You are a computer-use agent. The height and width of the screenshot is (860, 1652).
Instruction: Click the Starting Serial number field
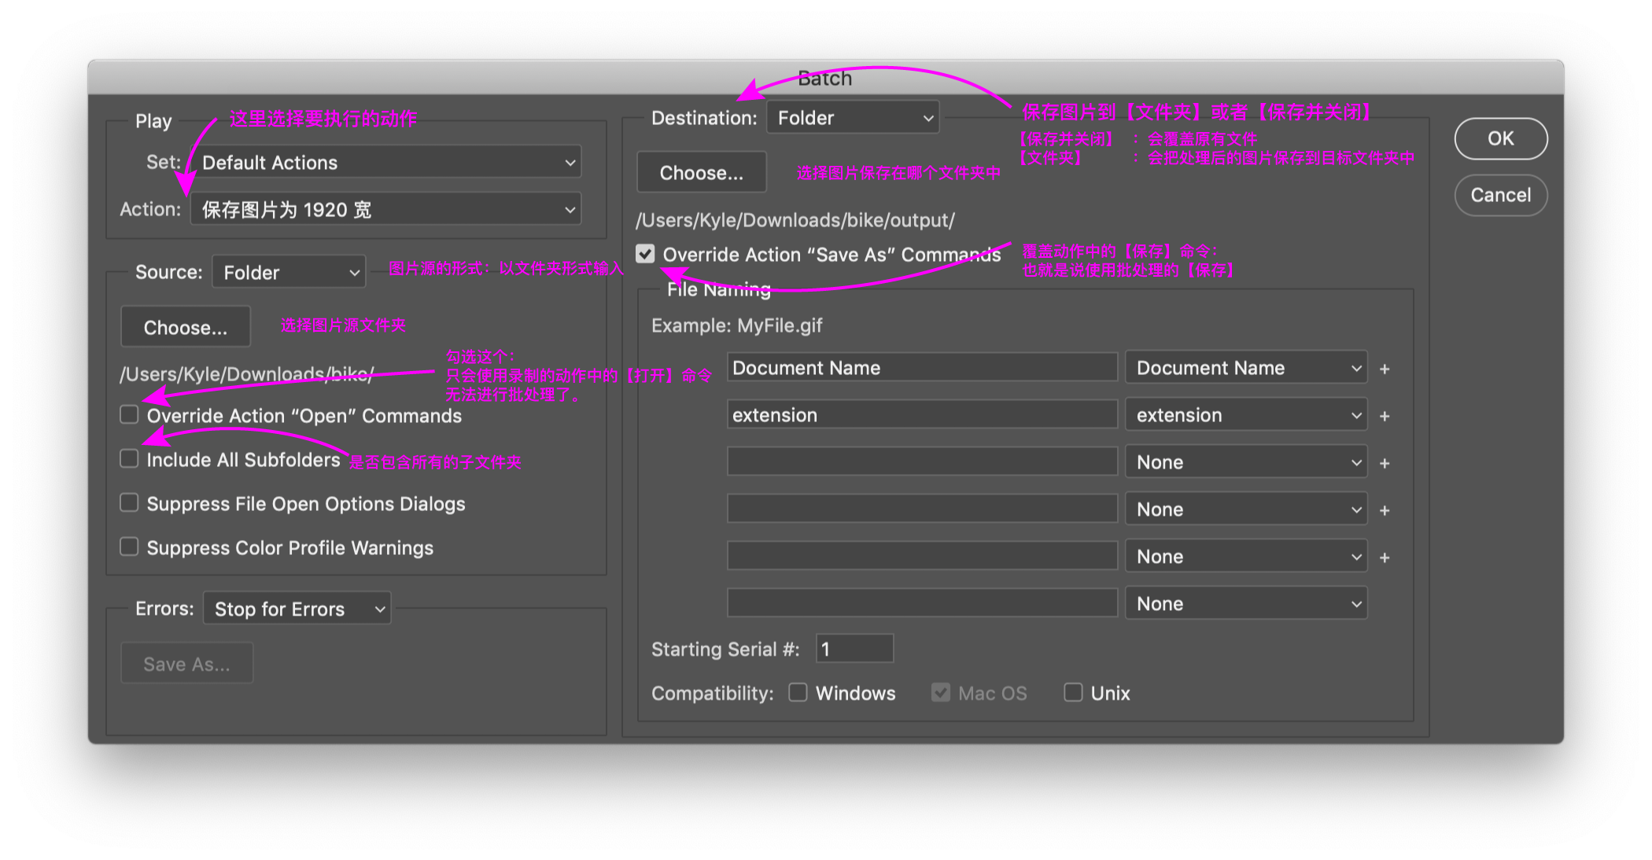(x=854, y=648)
